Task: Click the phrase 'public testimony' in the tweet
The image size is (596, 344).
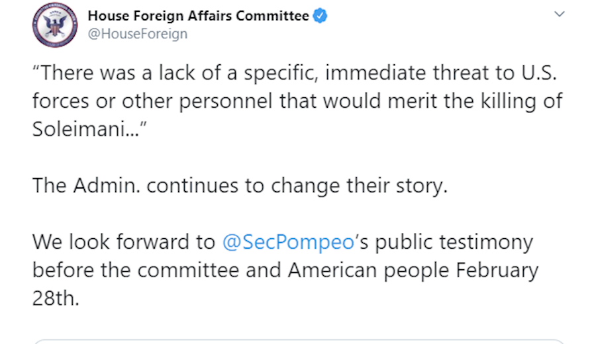Action: coord(454,243)
